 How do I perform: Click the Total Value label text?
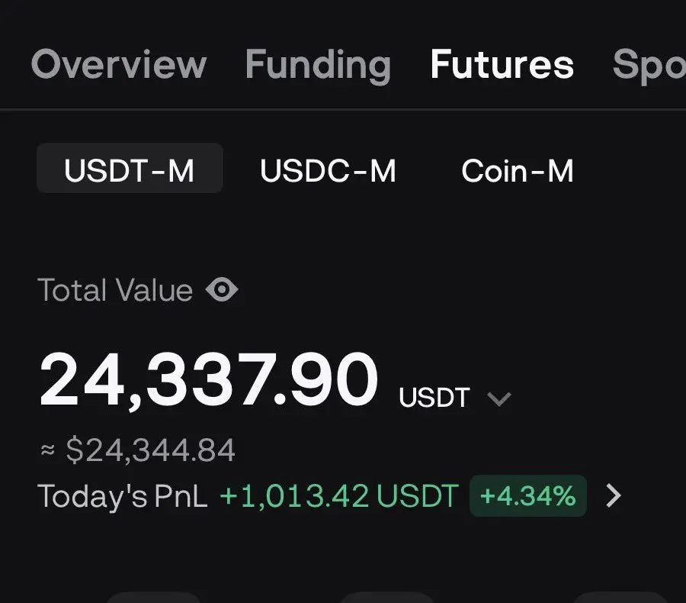(115, 290)
